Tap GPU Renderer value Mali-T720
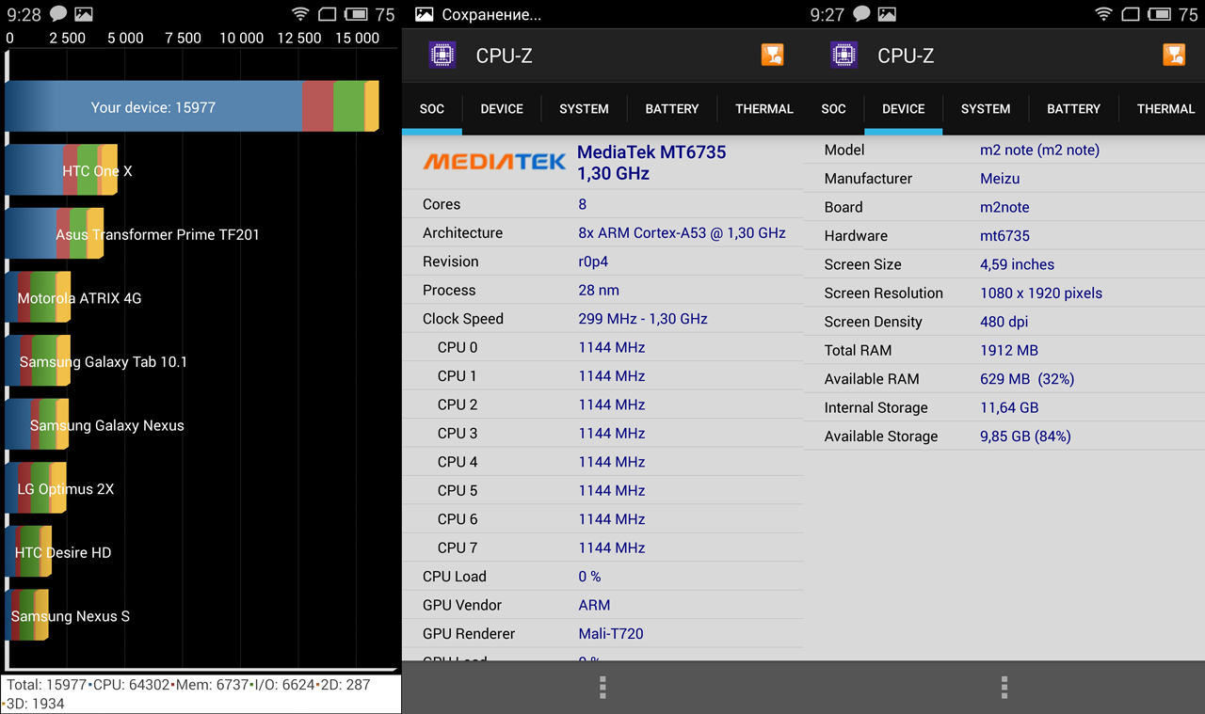 coord(611,634)
